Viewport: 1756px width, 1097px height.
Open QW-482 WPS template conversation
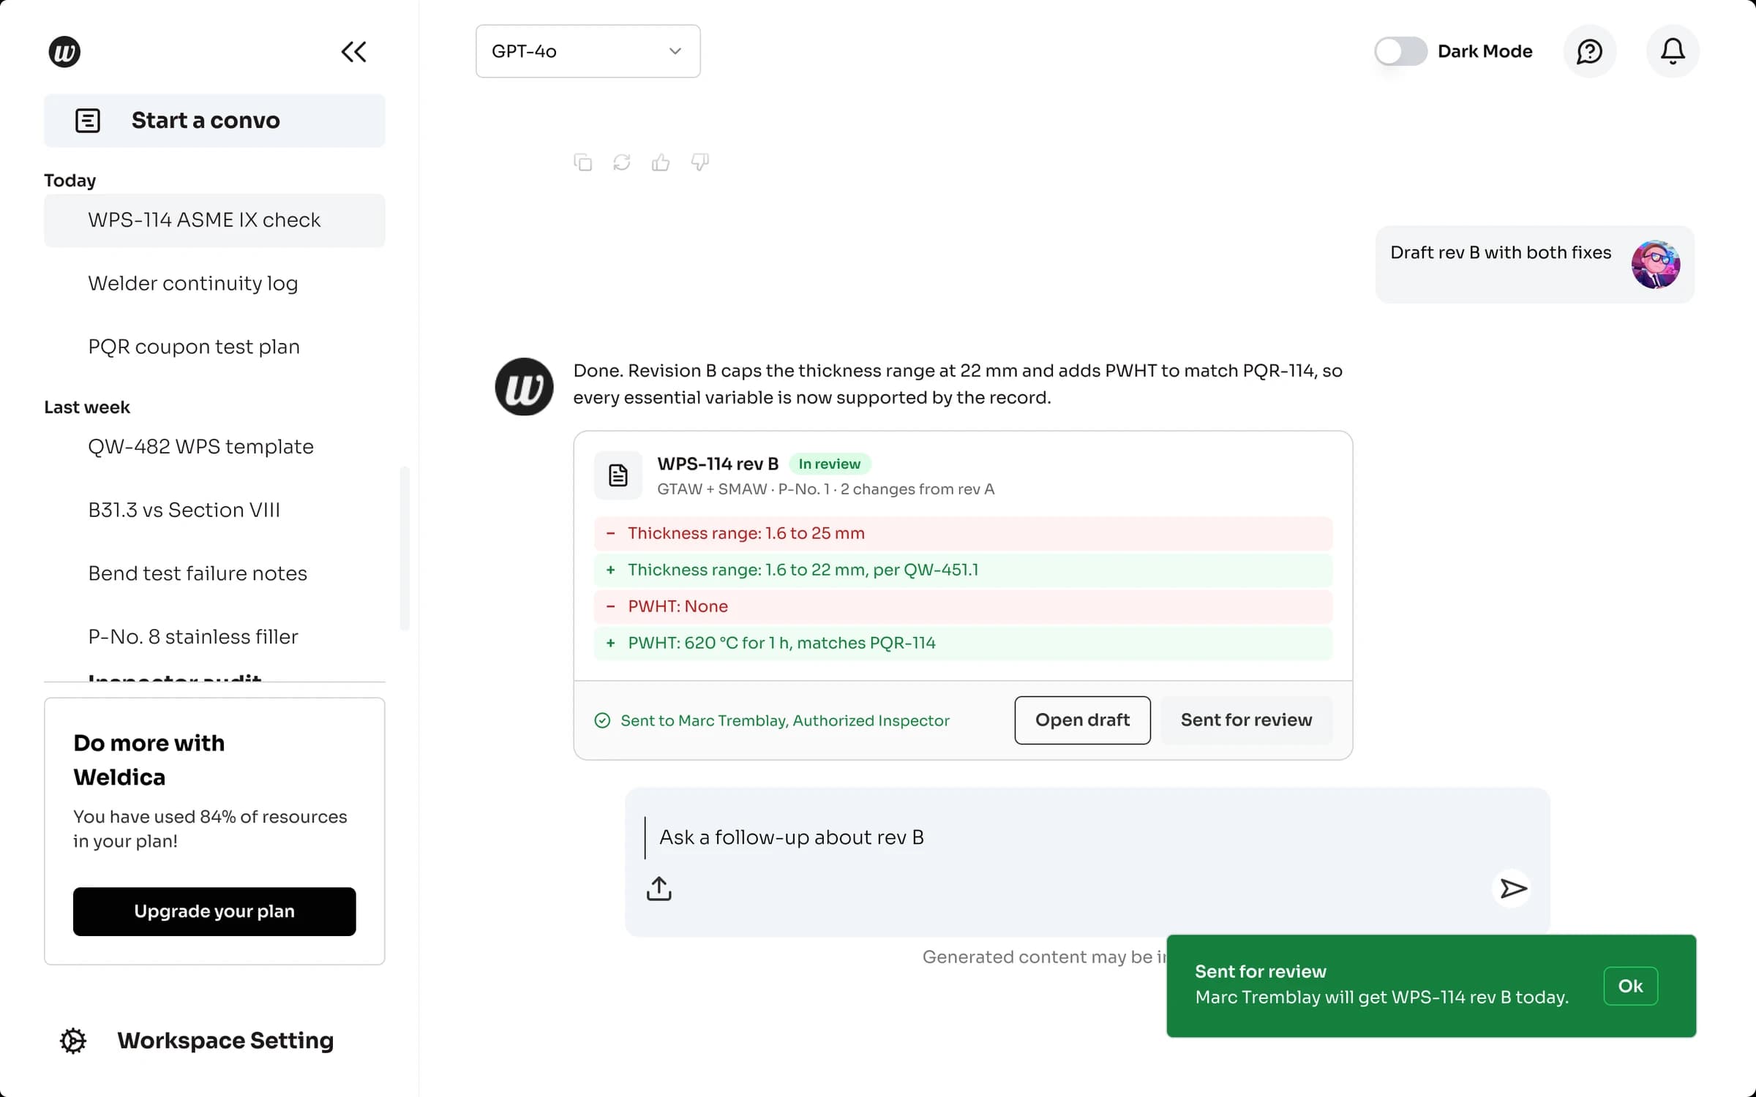[x=214, y=447]
